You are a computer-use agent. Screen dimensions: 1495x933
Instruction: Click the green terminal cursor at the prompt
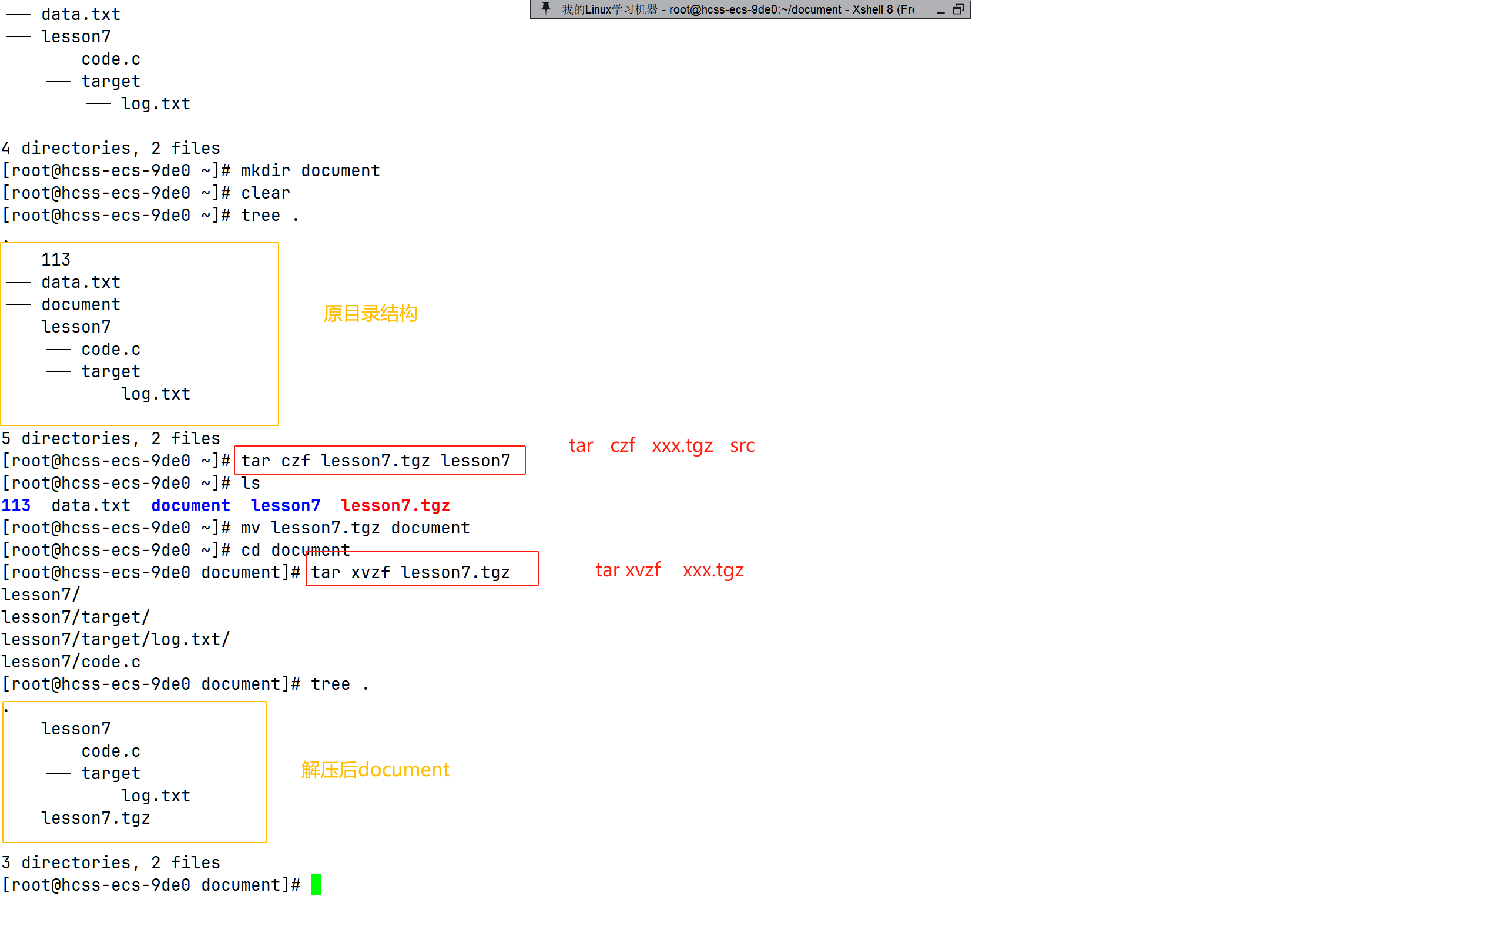click(x=316, y=885)
